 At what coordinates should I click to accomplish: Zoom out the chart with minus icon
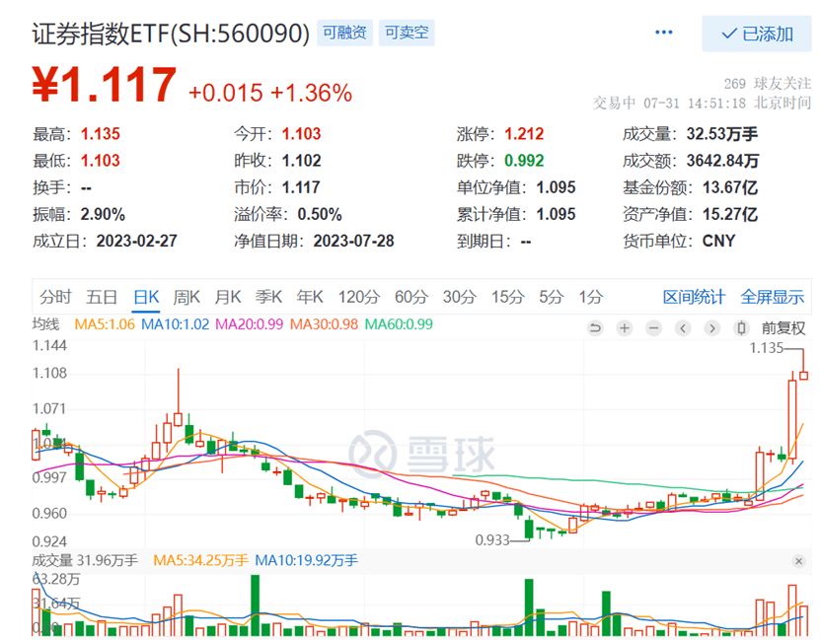652,327
